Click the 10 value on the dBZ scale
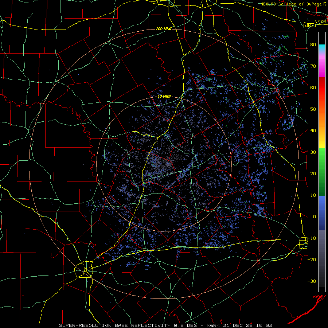 point(313,195)
